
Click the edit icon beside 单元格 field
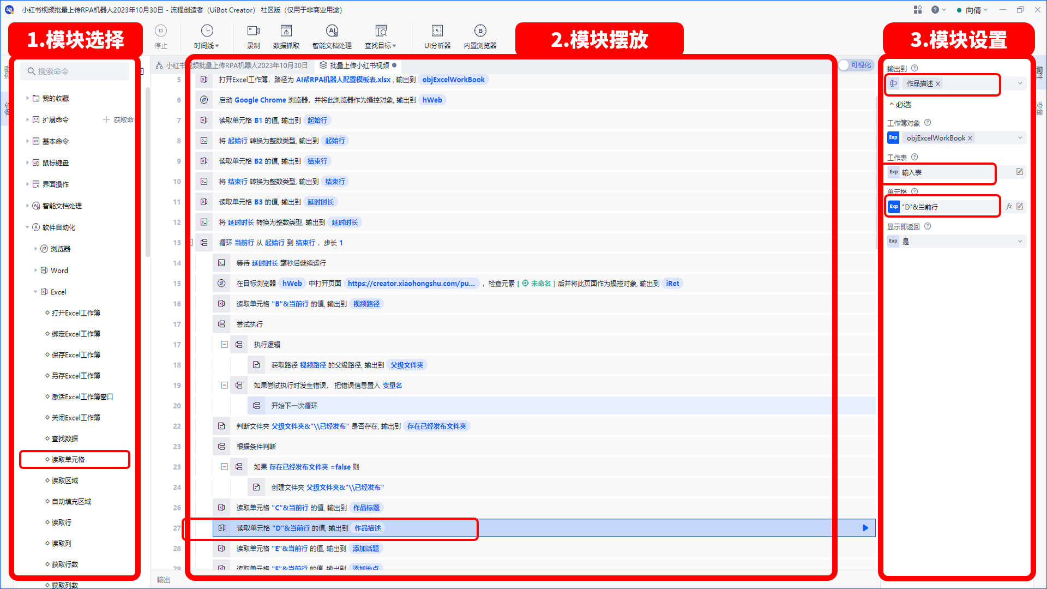tap(1020, 206)
